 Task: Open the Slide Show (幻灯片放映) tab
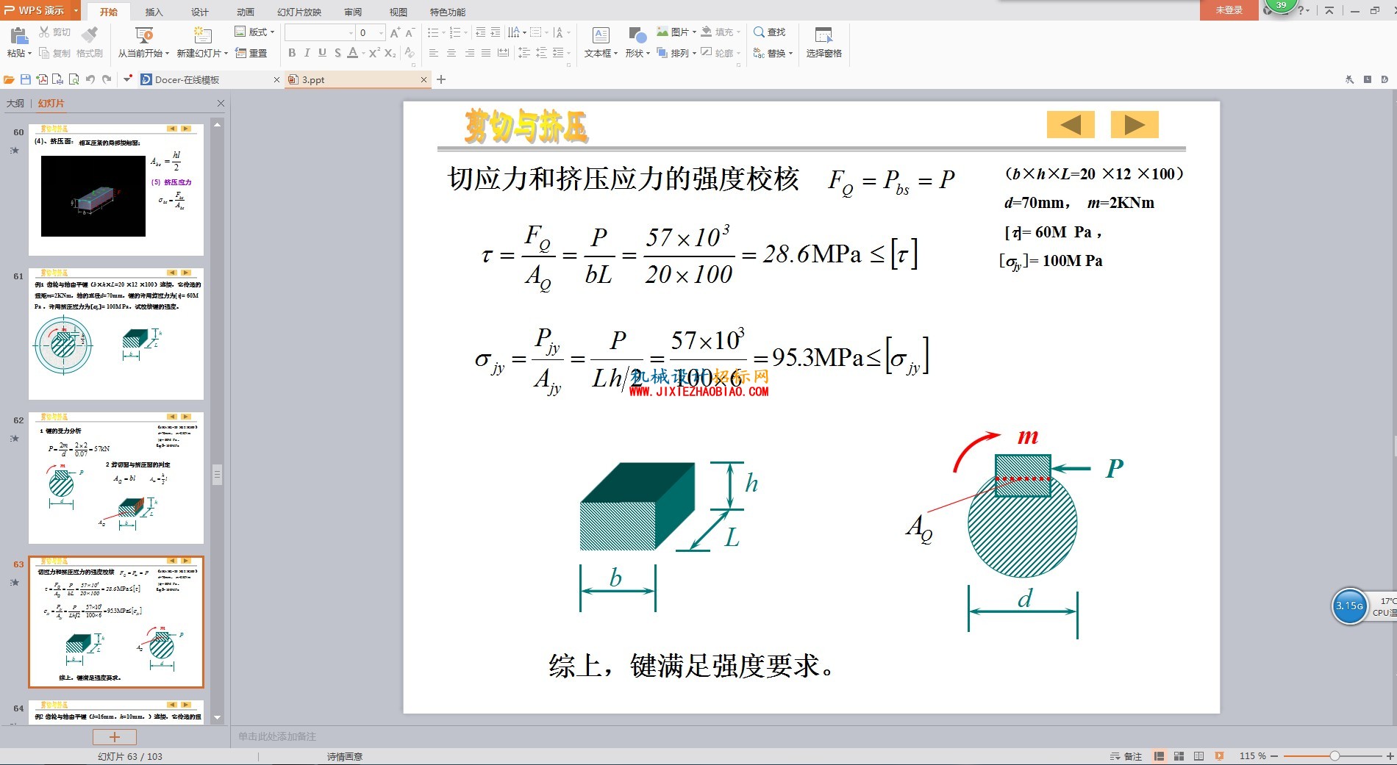tap(299, 12)
